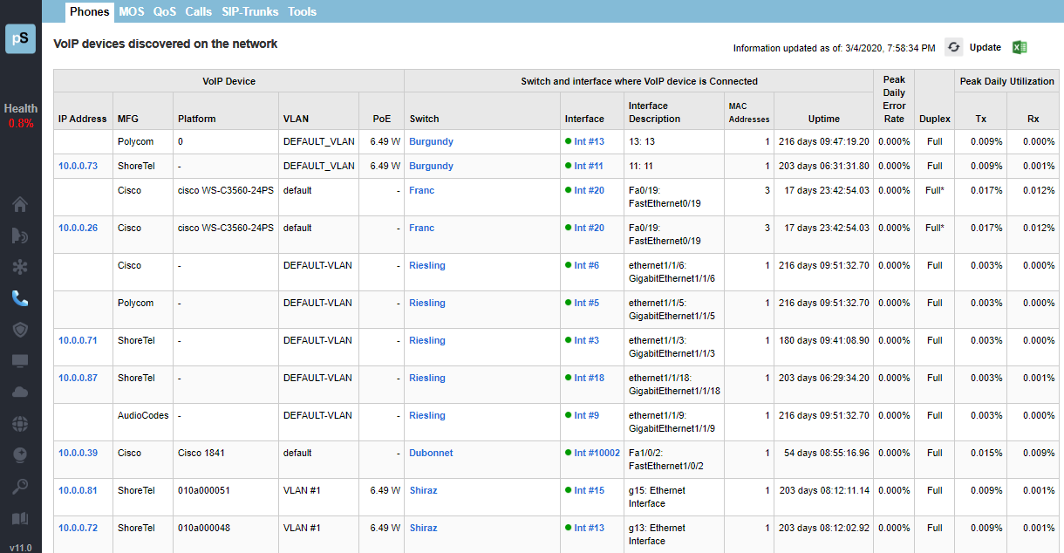This screenshot has height=553, width=1064.
Task: Click the shield security icon in sidebar
Action: point(20,329)
